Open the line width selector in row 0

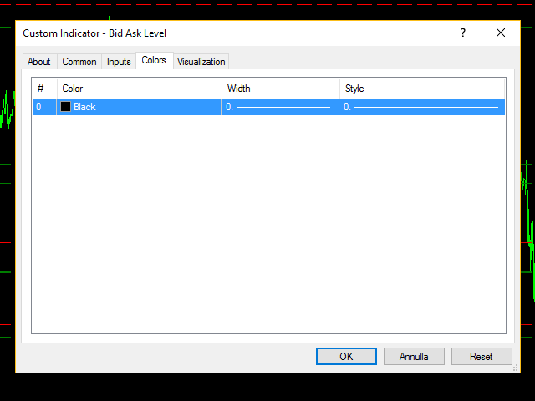coord(280,107)
